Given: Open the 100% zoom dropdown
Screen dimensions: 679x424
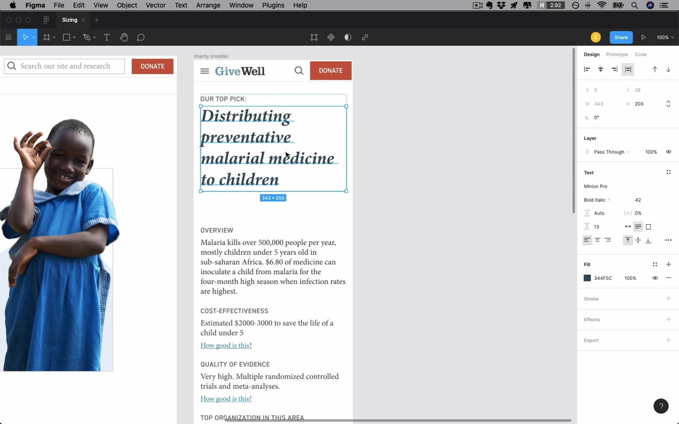Looking at the screenshot, I should click(x=665, y=37).
